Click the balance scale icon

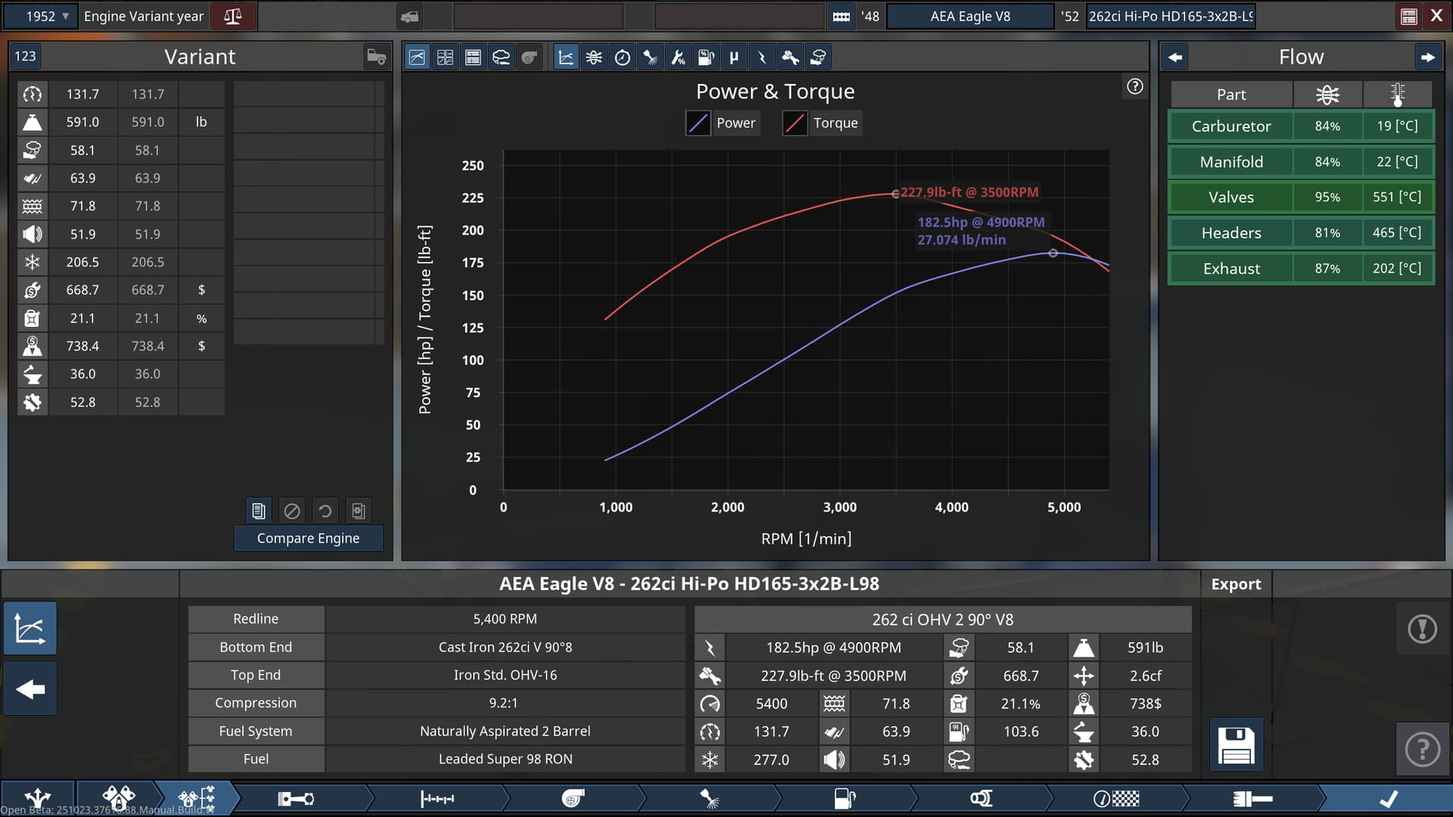click(x=232, y=16)
